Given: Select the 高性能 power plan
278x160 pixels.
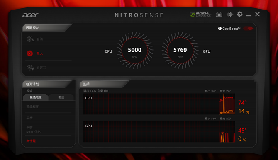Looking at the screenshot, I should 48,141.
